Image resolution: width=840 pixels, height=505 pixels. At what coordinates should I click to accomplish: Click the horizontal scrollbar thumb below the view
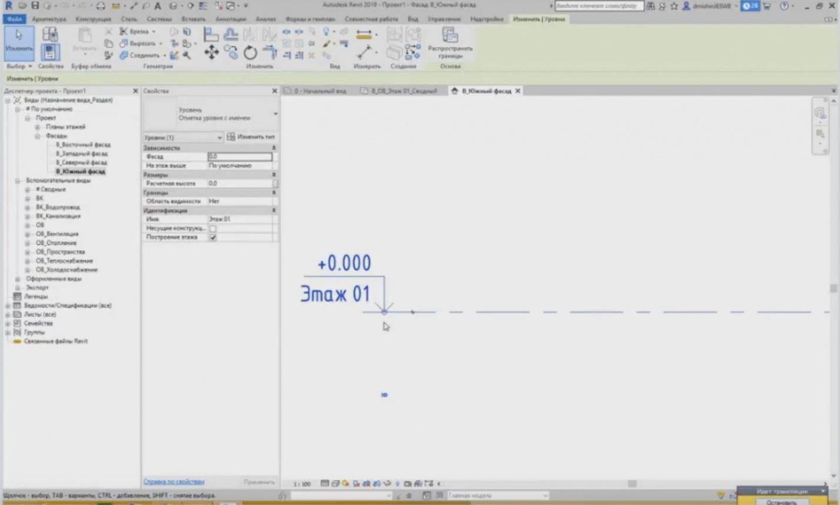(x=632, y=483)
